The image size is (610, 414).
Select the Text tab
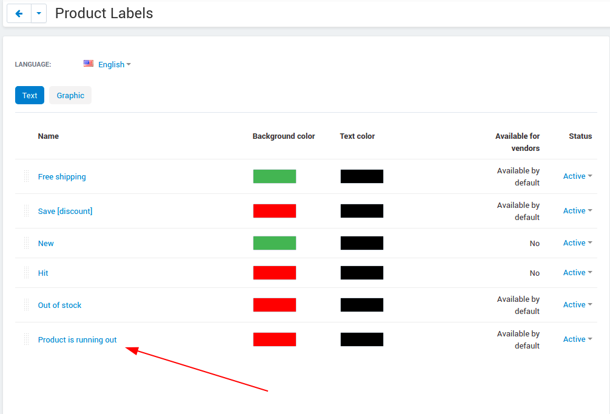point(30,95)
